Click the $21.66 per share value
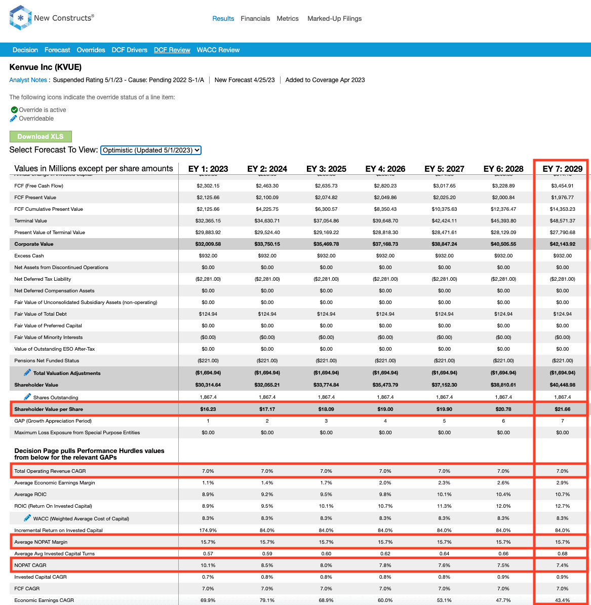The image size is (591, 605). pyautogui.click(x=563, y=409)
